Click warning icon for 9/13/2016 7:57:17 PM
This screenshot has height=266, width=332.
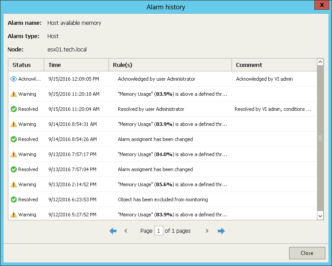click(x=14, y=154)
